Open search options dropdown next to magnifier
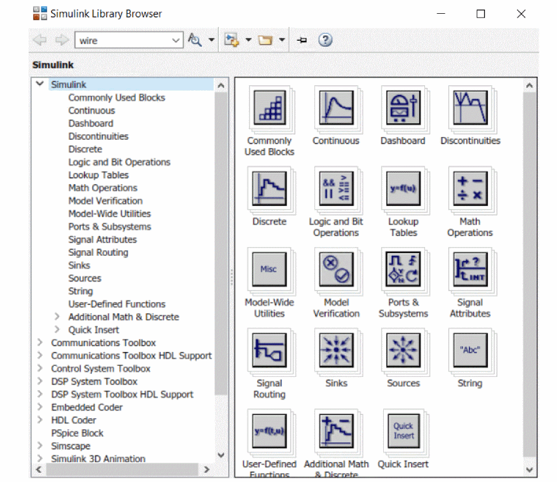Screen dimensions: 557x482 (211, 40)
